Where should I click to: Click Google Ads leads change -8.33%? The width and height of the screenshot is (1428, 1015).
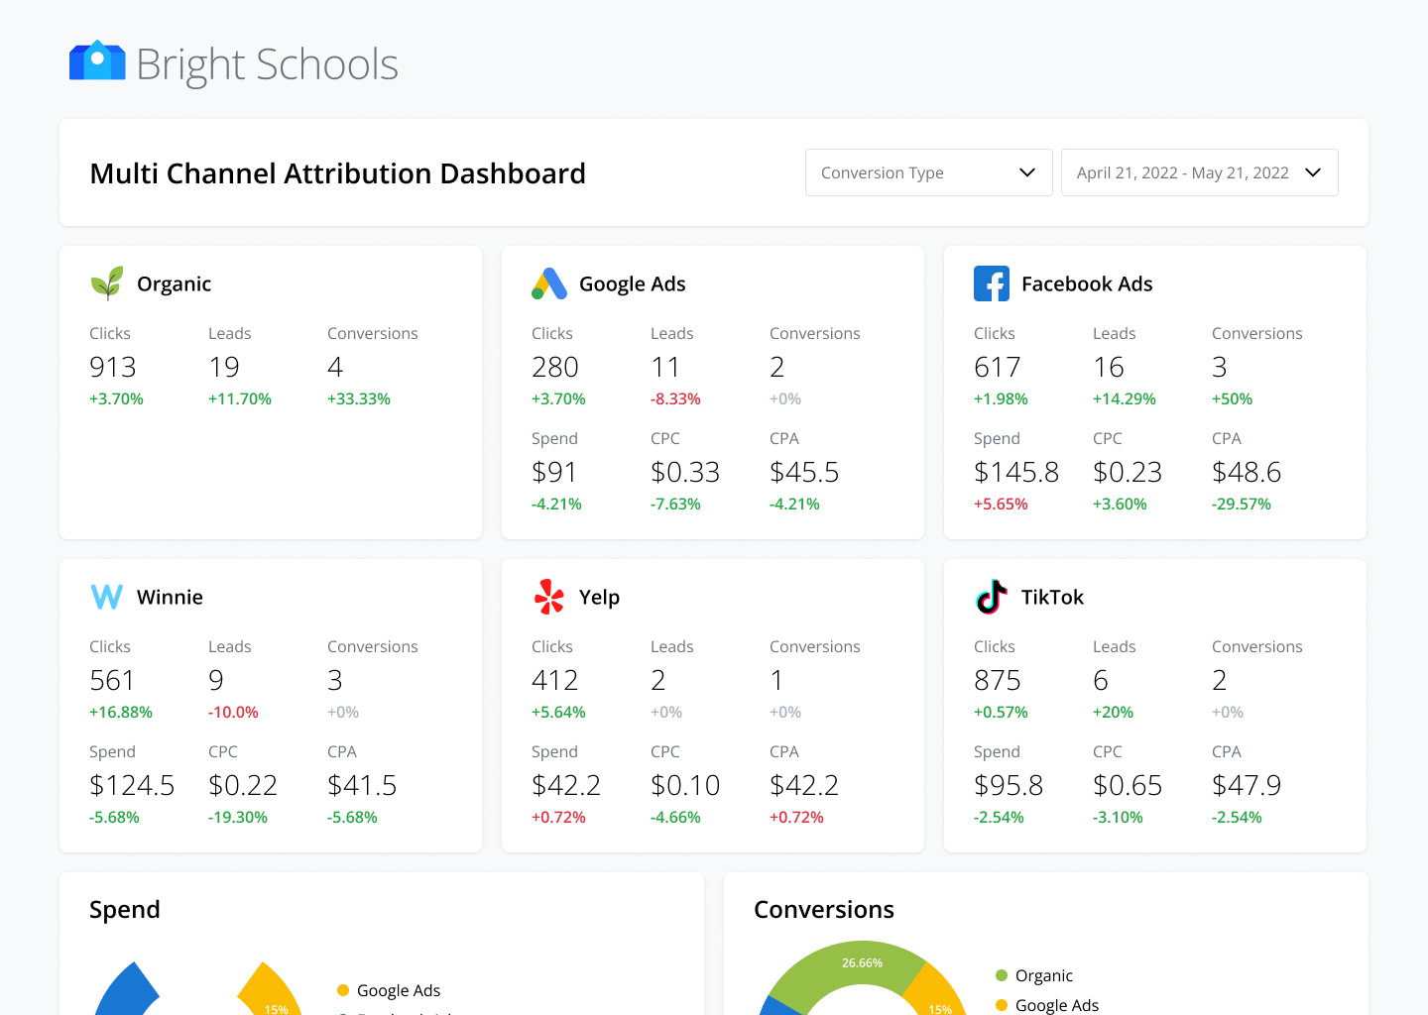click(675, 398)
